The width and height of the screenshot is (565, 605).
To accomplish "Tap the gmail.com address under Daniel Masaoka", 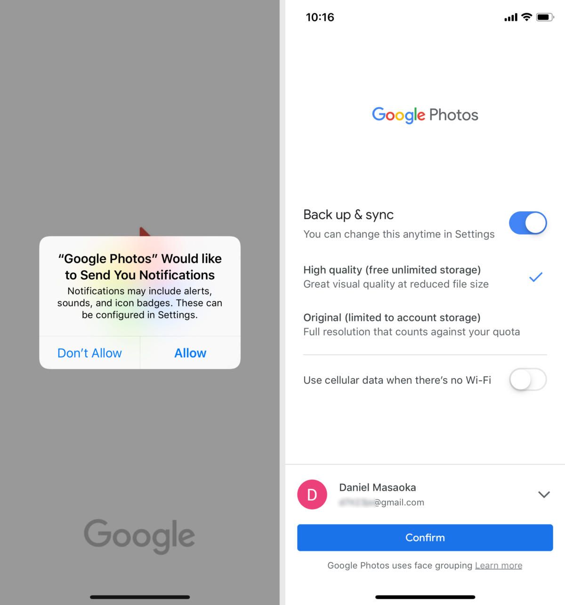I will [381, 502].
